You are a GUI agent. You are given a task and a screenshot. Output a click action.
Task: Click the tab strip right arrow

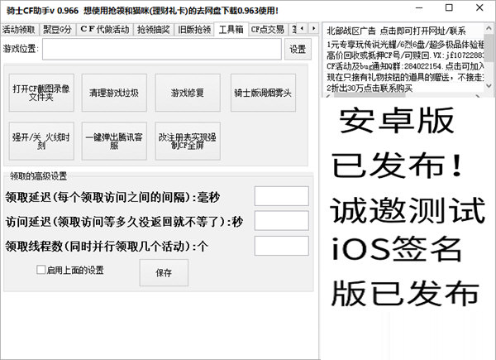coord(313,28)
